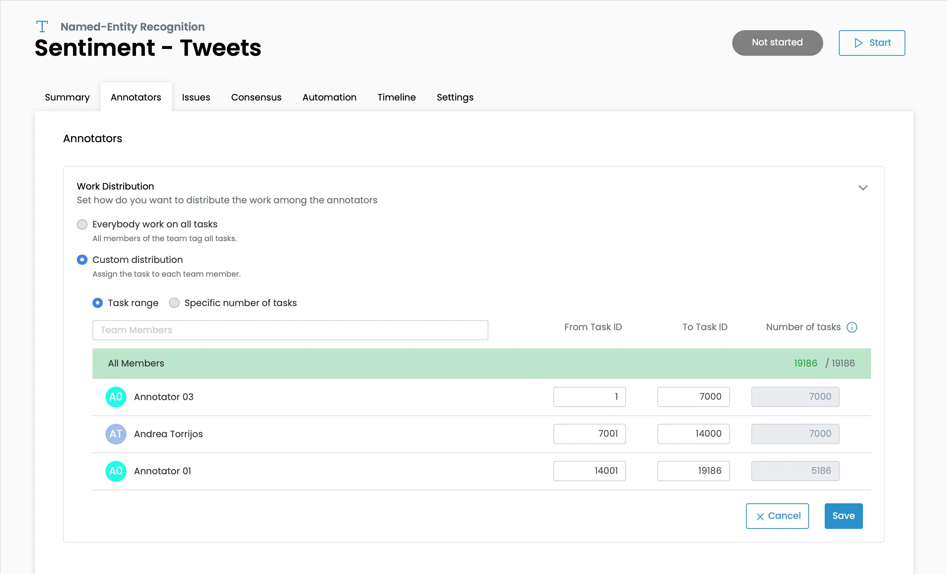947x574 pixels.
Task: Go to the Consensus tab
Action: (x=256, y=97)
